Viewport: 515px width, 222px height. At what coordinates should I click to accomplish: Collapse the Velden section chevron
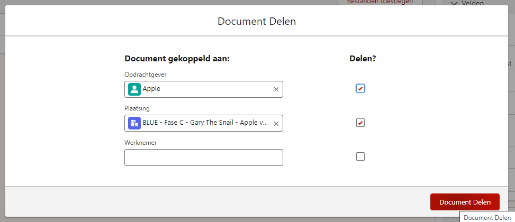tap(454, 3)
